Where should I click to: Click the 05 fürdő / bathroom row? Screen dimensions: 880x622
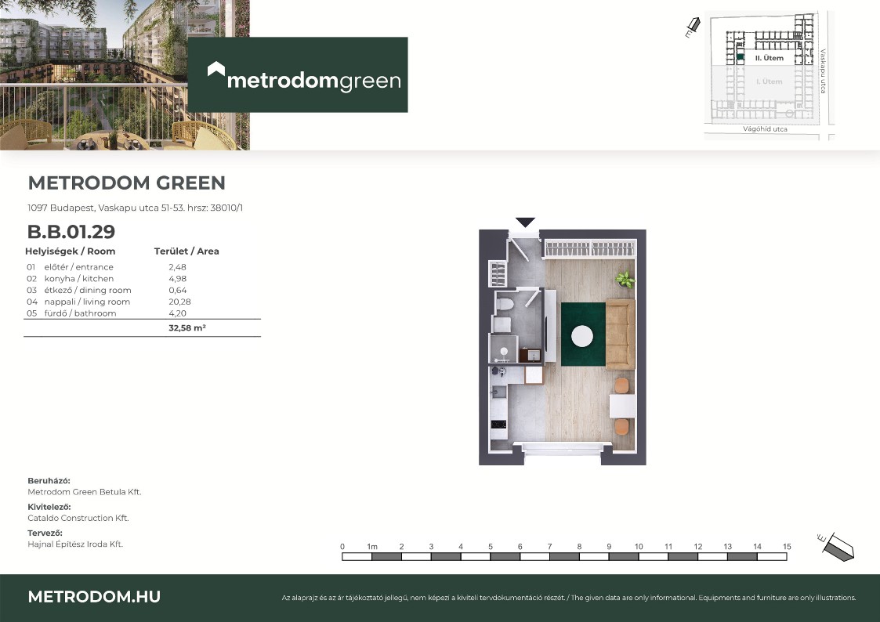(x=110, y=313)
